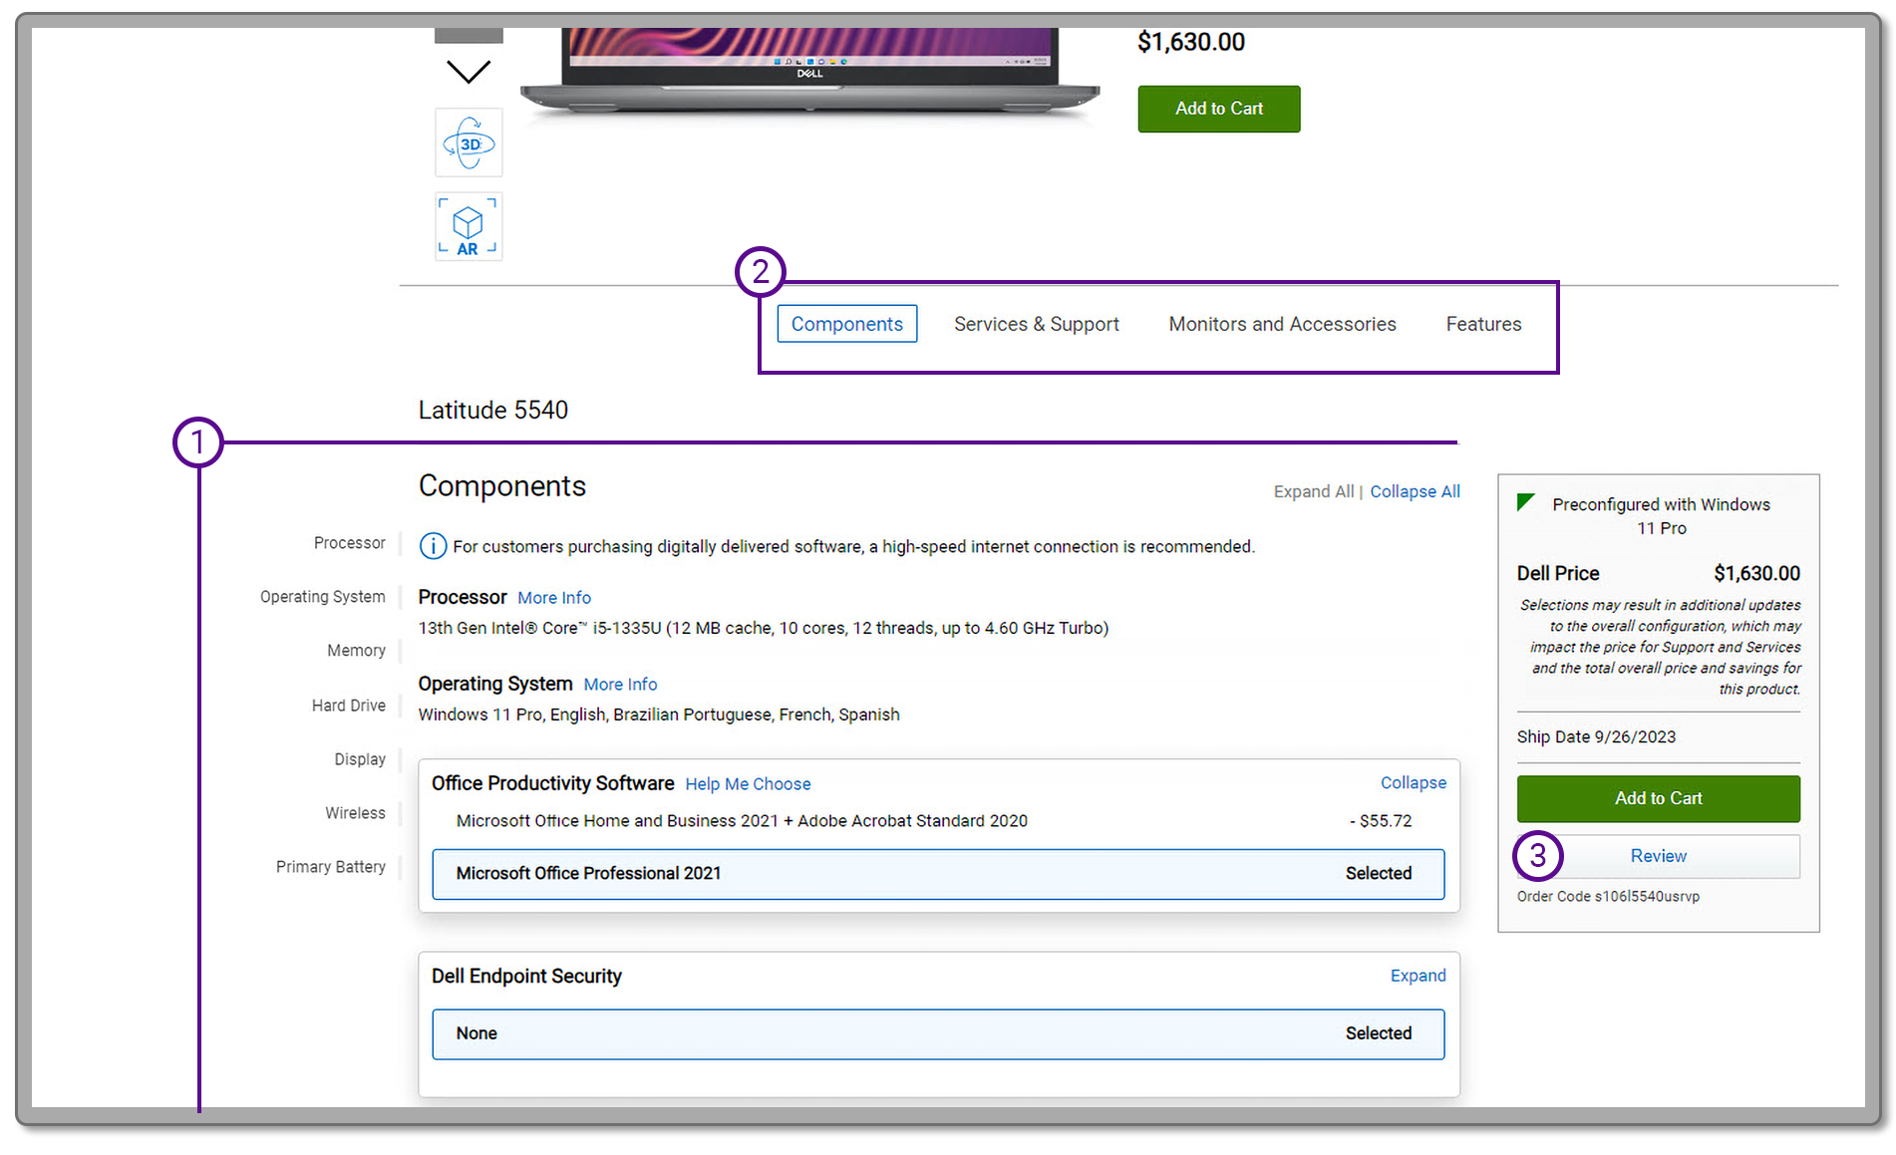
Task: Open Monitors and Accessories tab
Action: pyautogui.click(x=1282, y=324)
